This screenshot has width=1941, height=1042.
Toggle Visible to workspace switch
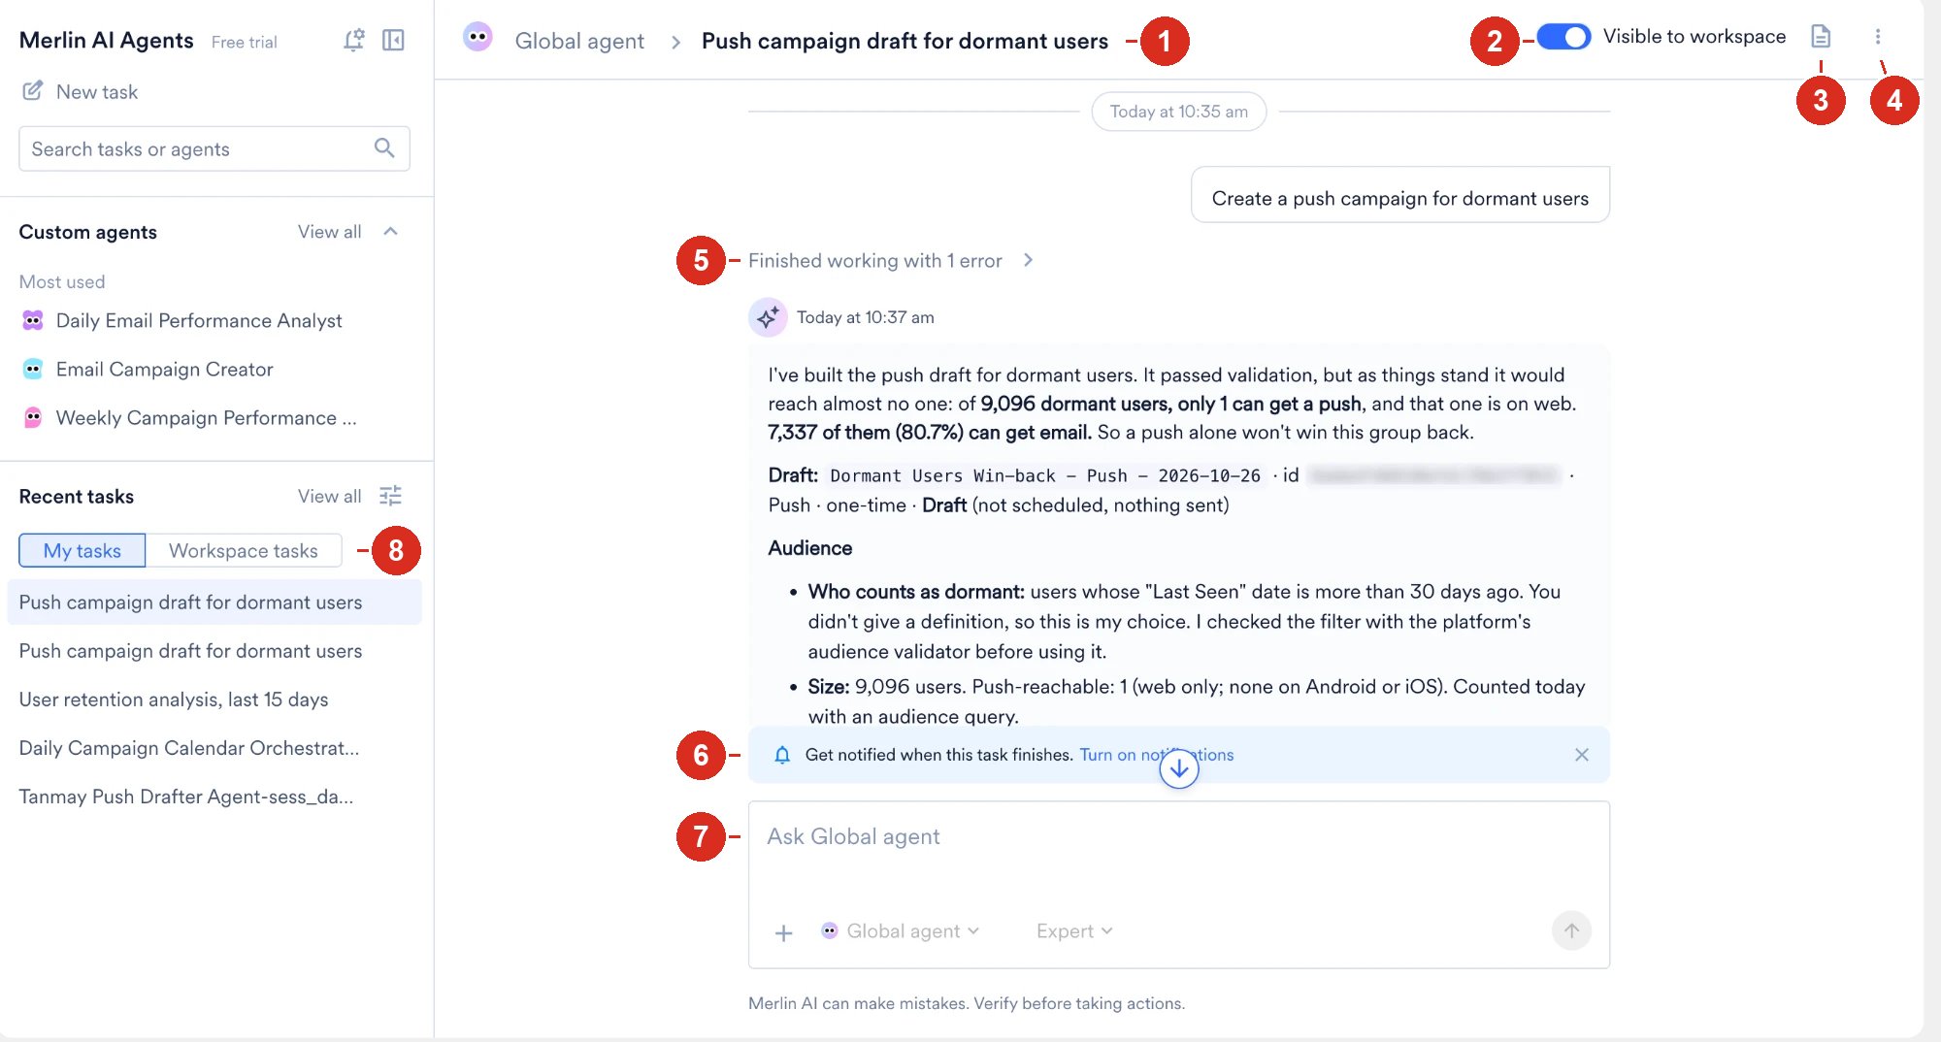[1563, 37]
